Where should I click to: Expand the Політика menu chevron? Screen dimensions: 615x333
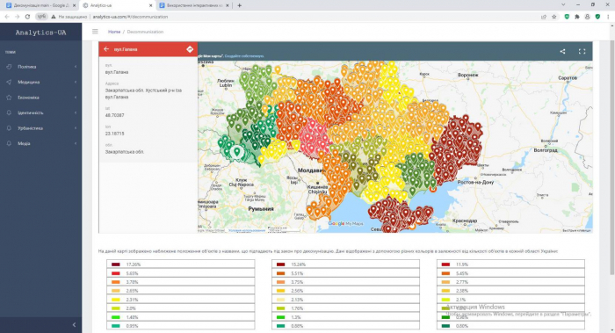click(x=76, y=67)
